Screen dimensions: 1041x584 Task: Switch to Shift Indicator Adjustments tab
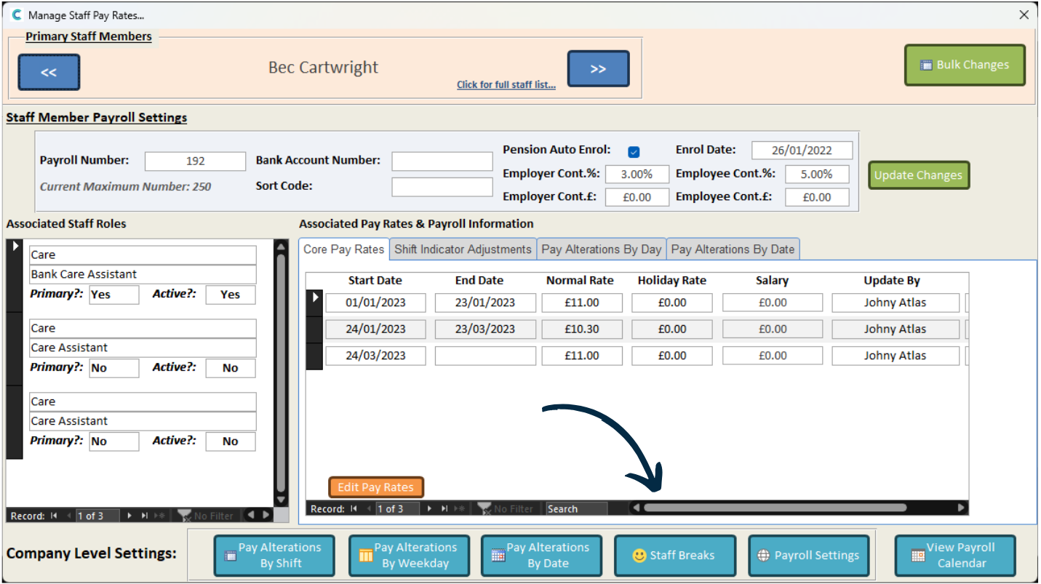[x=463, y=249]
